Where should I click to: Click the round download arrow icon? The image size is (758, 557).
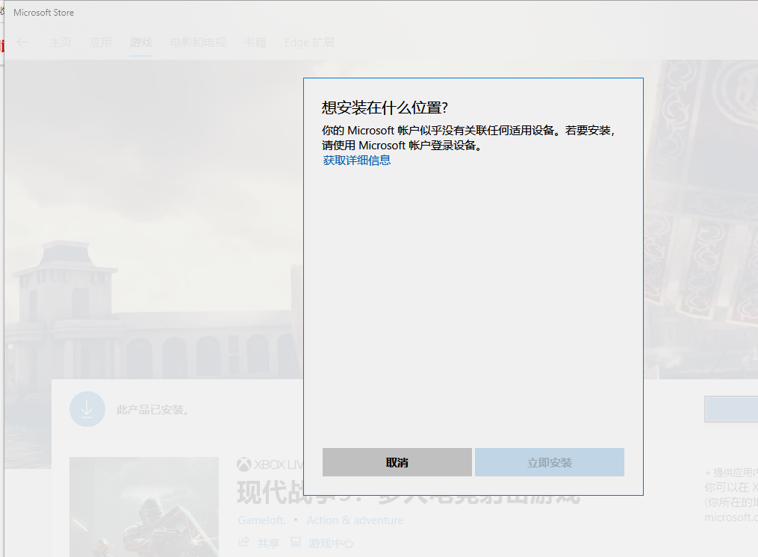tap(87, 409)
